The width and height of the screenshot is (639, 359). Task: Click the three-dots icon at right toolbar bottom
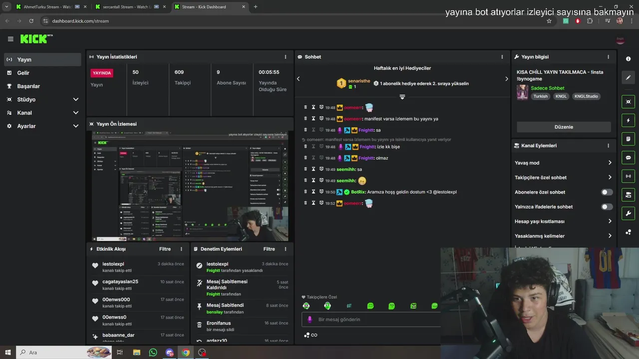(x=628, y=232)
